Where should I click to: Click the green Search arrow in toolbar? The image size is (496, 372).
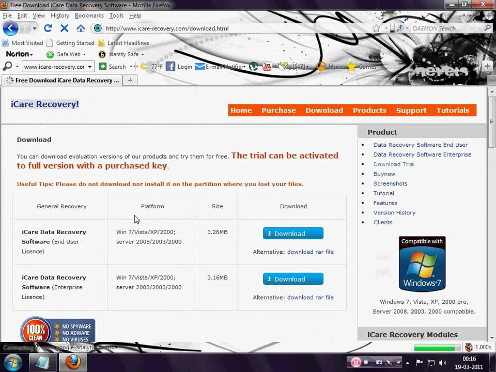tap(102, 67)
